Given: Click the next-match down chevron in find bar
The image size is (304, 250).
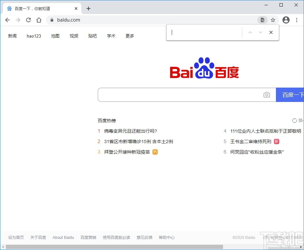Looking at the screenshot, I should coord(260,32).
